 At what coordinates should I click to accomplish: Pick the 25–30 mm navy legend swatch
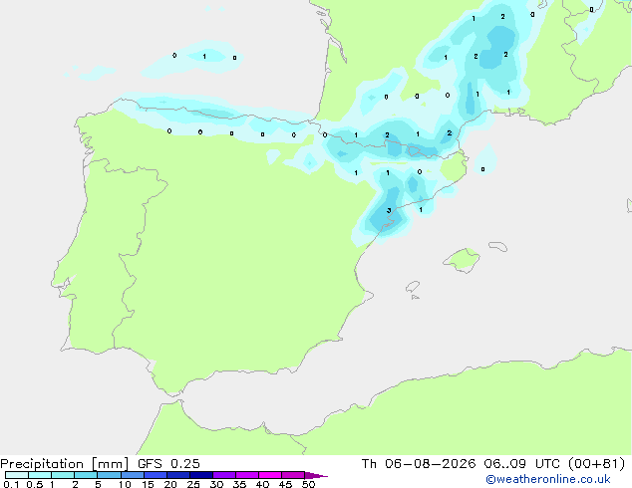[201, 475]
